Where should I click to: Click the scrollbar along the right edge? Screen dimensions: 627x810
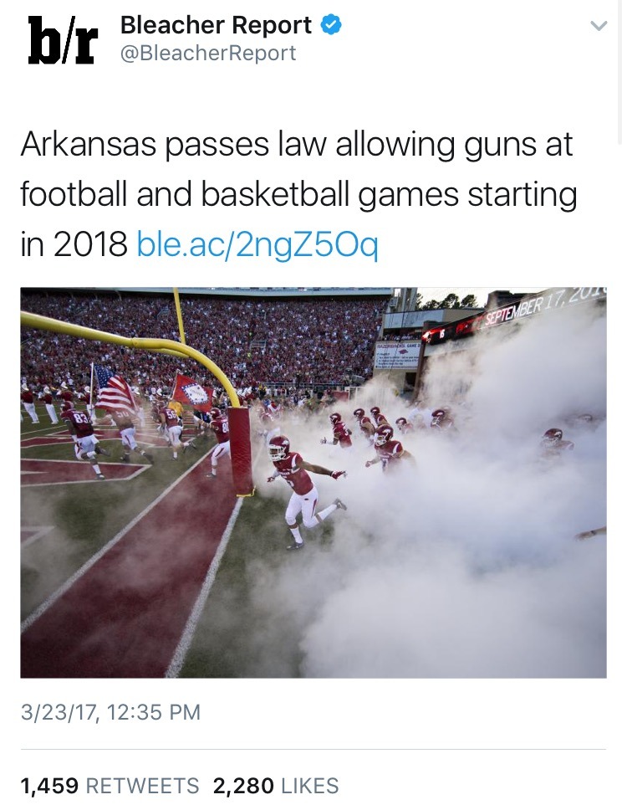619,72
